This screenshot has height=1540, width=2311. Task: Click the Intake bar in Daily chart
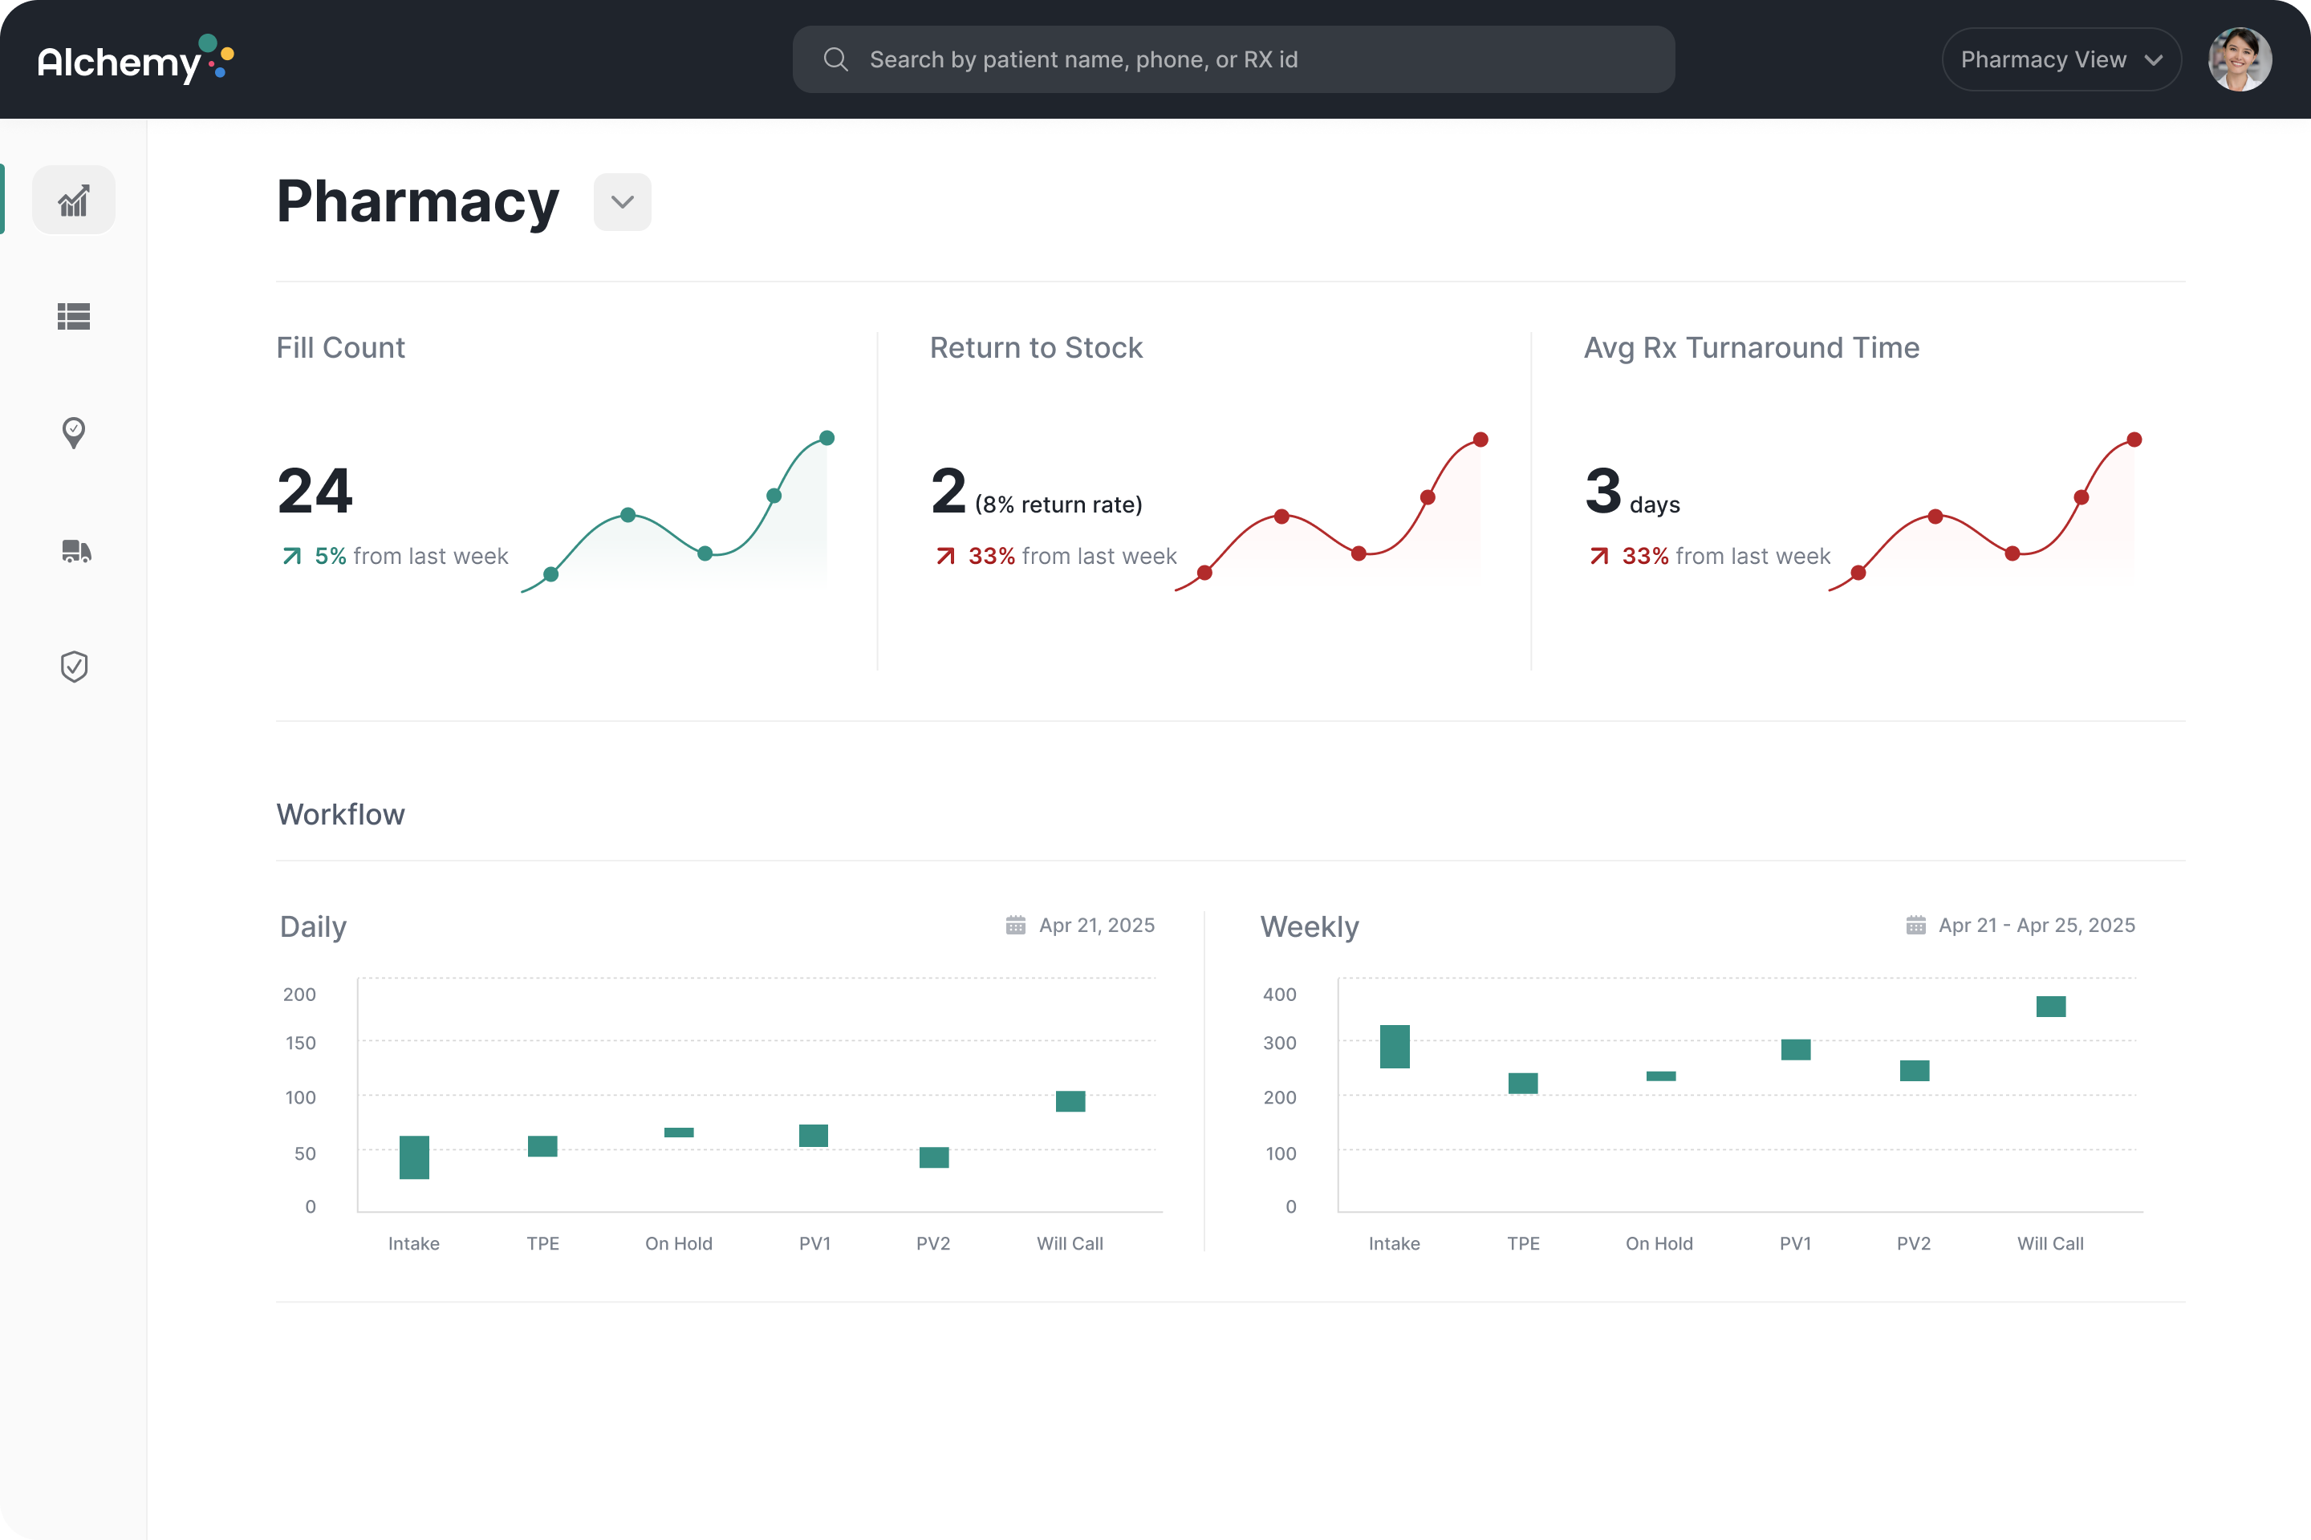coord(414,1157)
